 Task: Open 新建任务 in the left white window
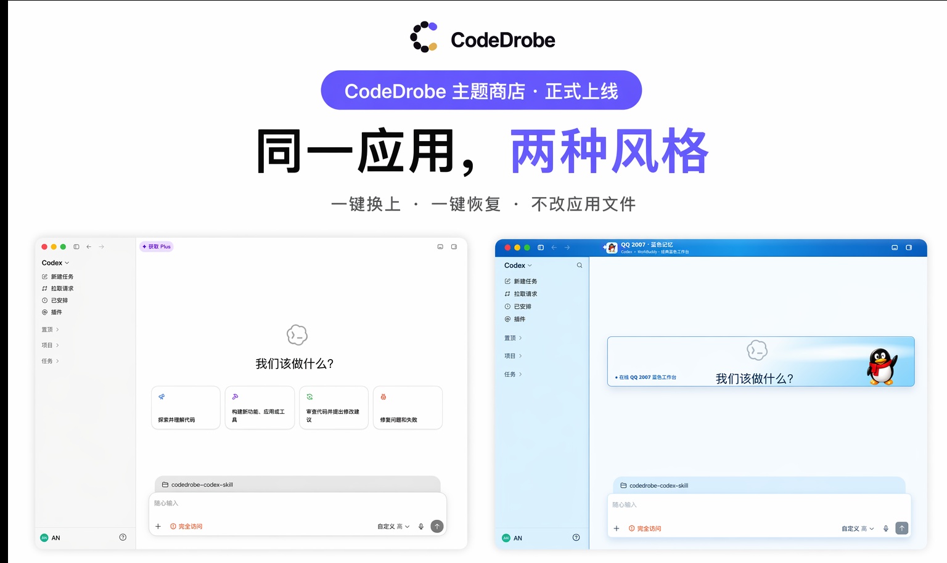pyautogui.click(x=57, y=277)
